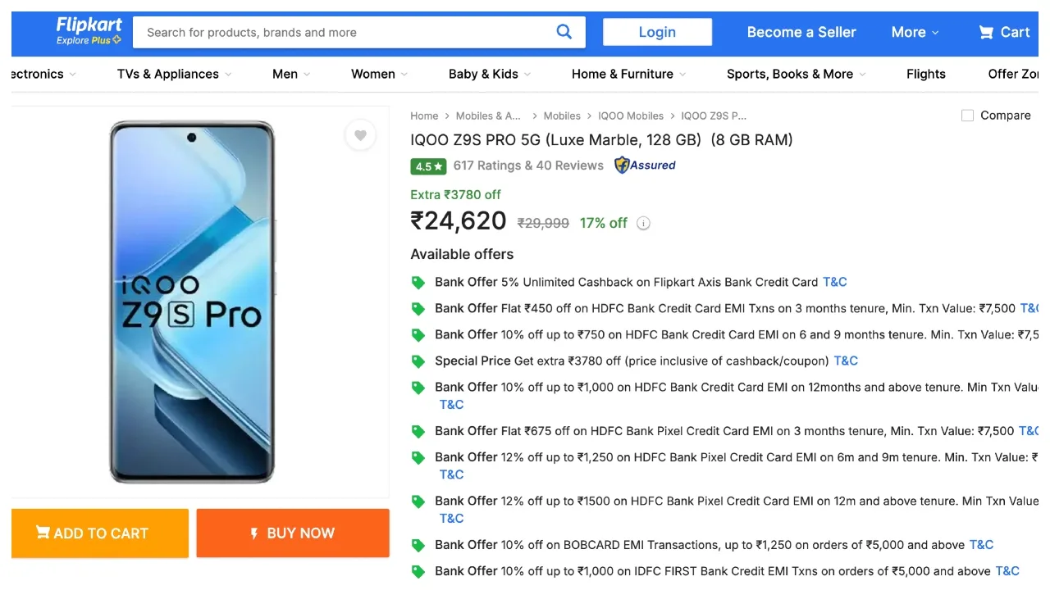Viewport: 1050px width, 590px height.
Task: Expand the More dropdown in header
Action: [x=915, y=32]
